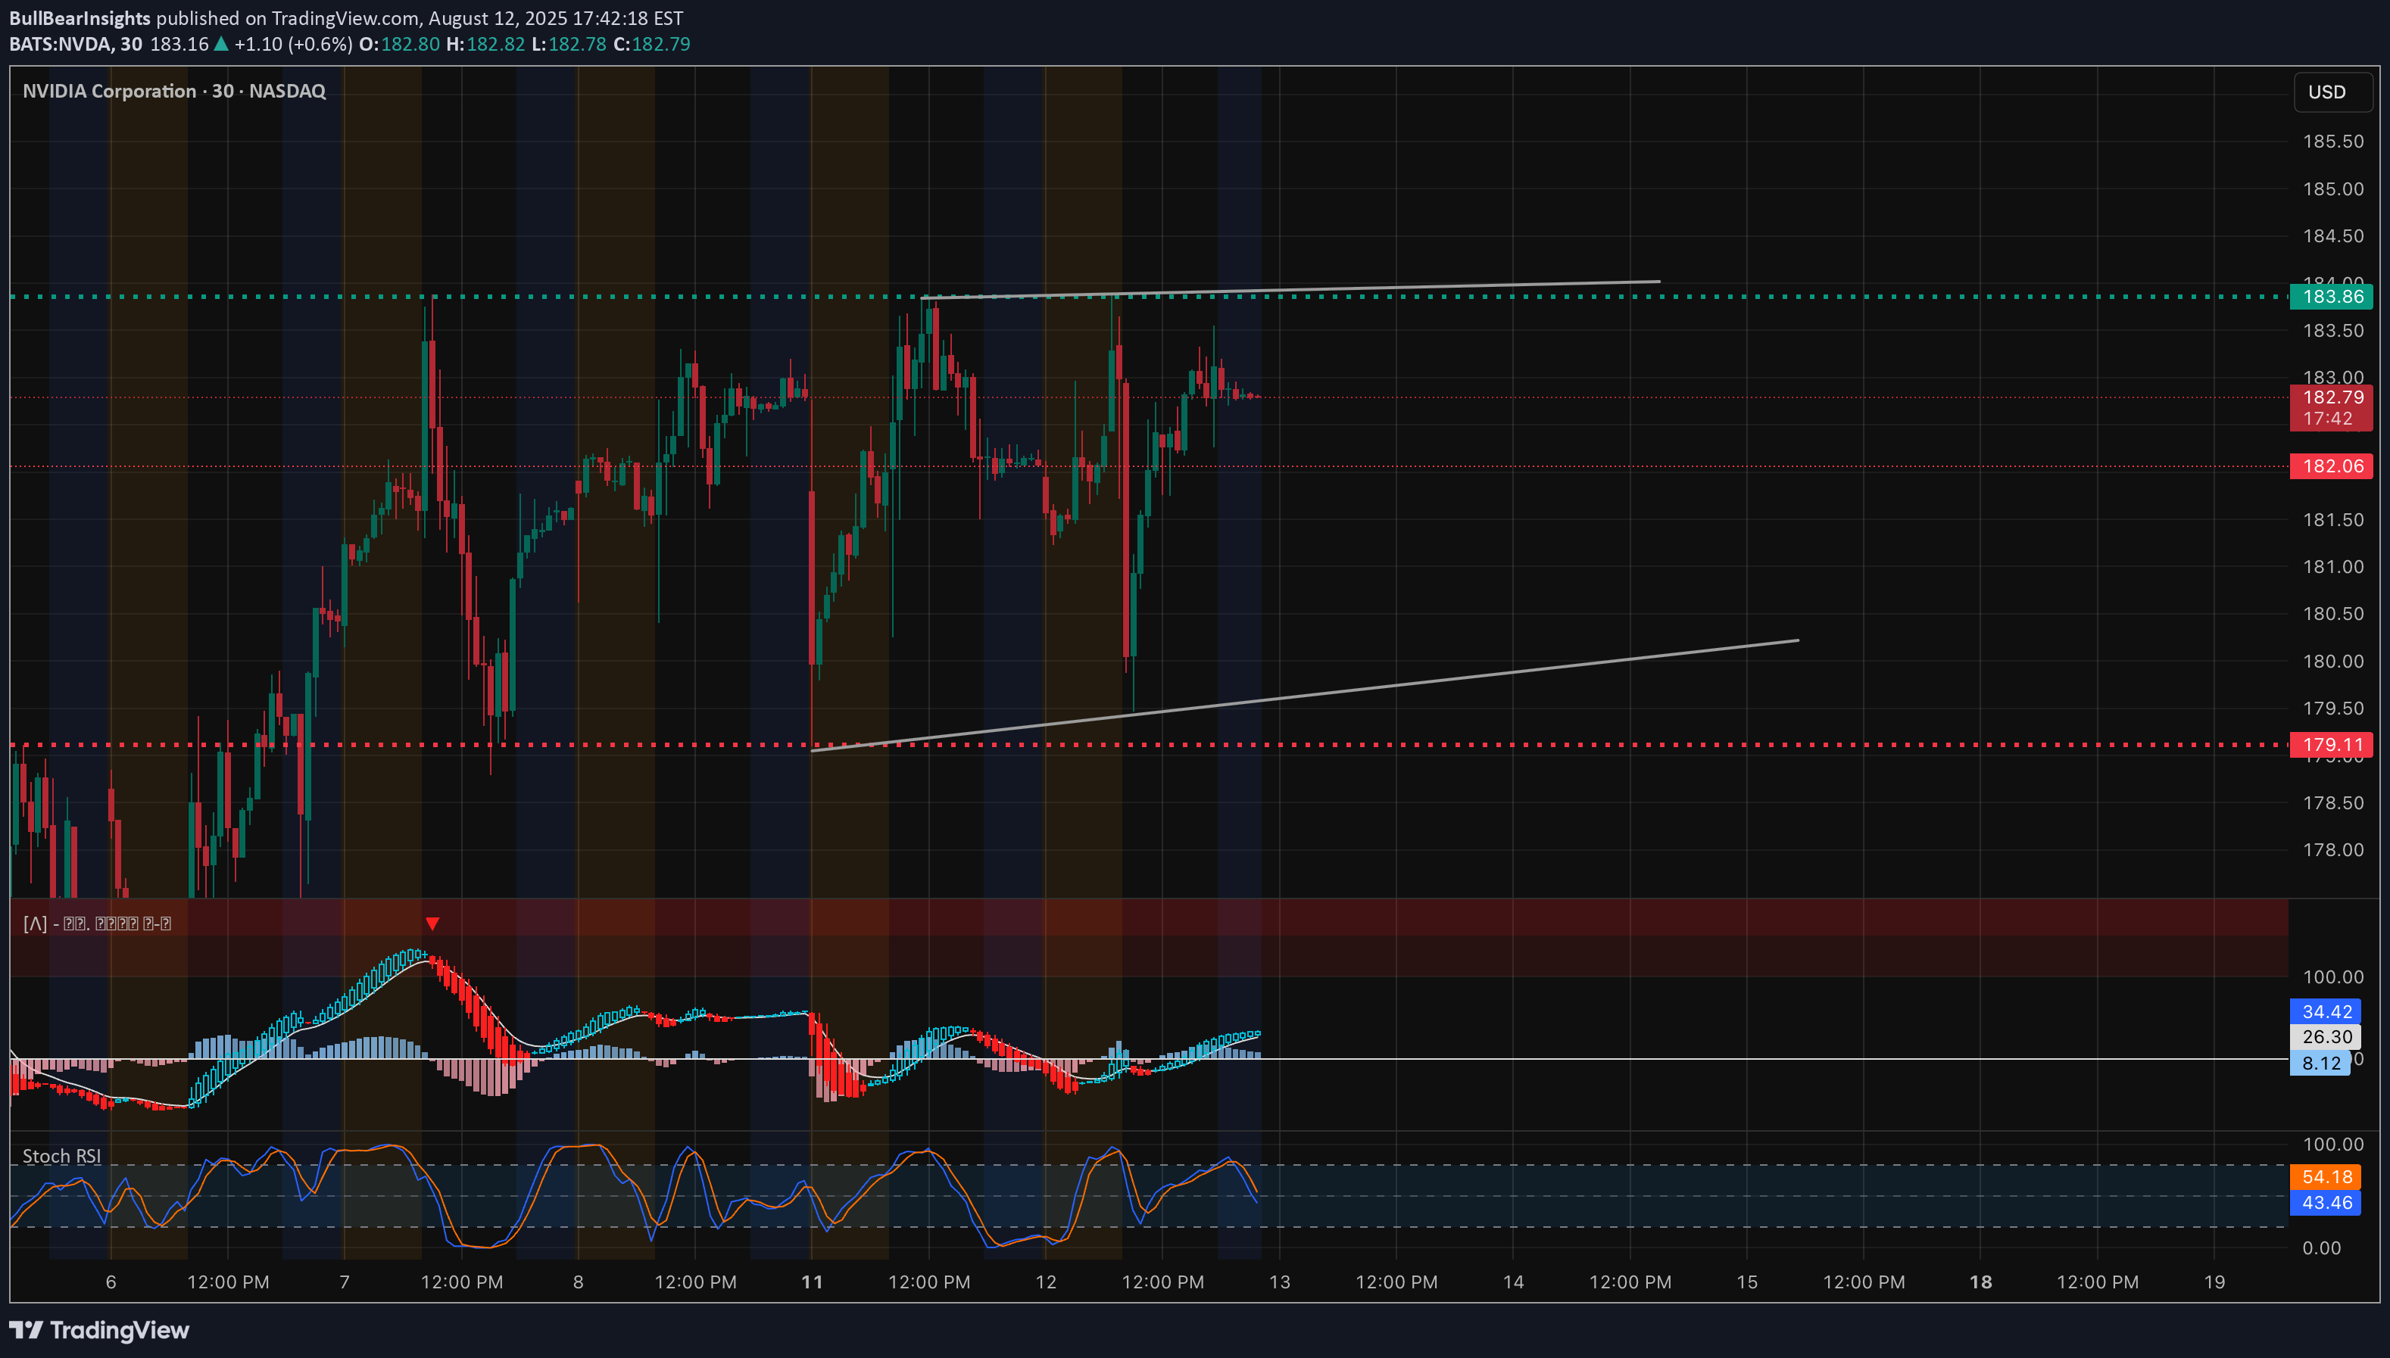Click the red down-triangle signal marker
Screen dimensions: 2390x1358
click(x=433, y=924)
